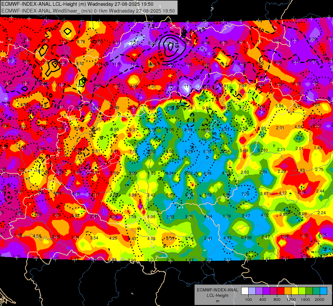Screen dimensions: 333x306
Task: Click the 4.02 value on the map
Action: [265, 215]
